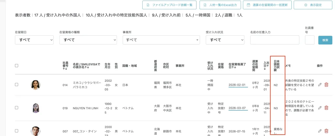Image resolution: width=335 pixels, height=136 pixels.
Task: Sort by 入社日 column header
Action: point(266,65)
